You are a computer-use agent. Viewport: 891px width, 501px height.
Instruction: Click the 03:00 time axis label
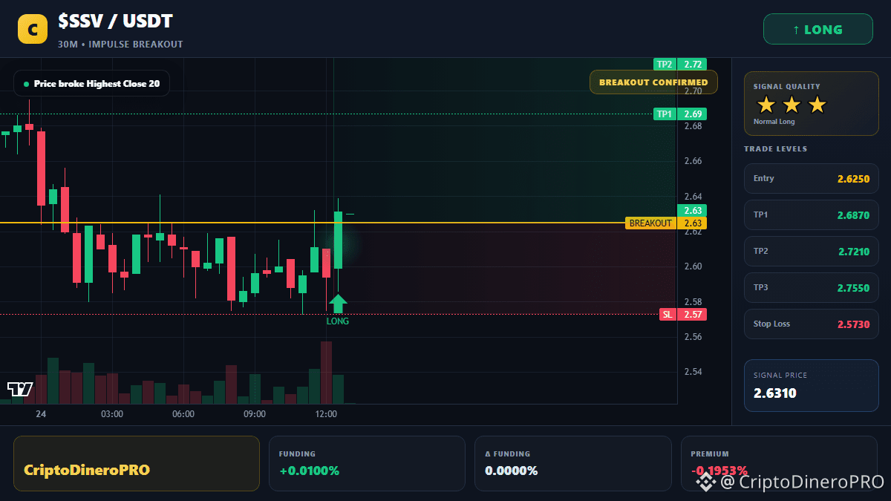pyautogui.click(x=112, y=414)
